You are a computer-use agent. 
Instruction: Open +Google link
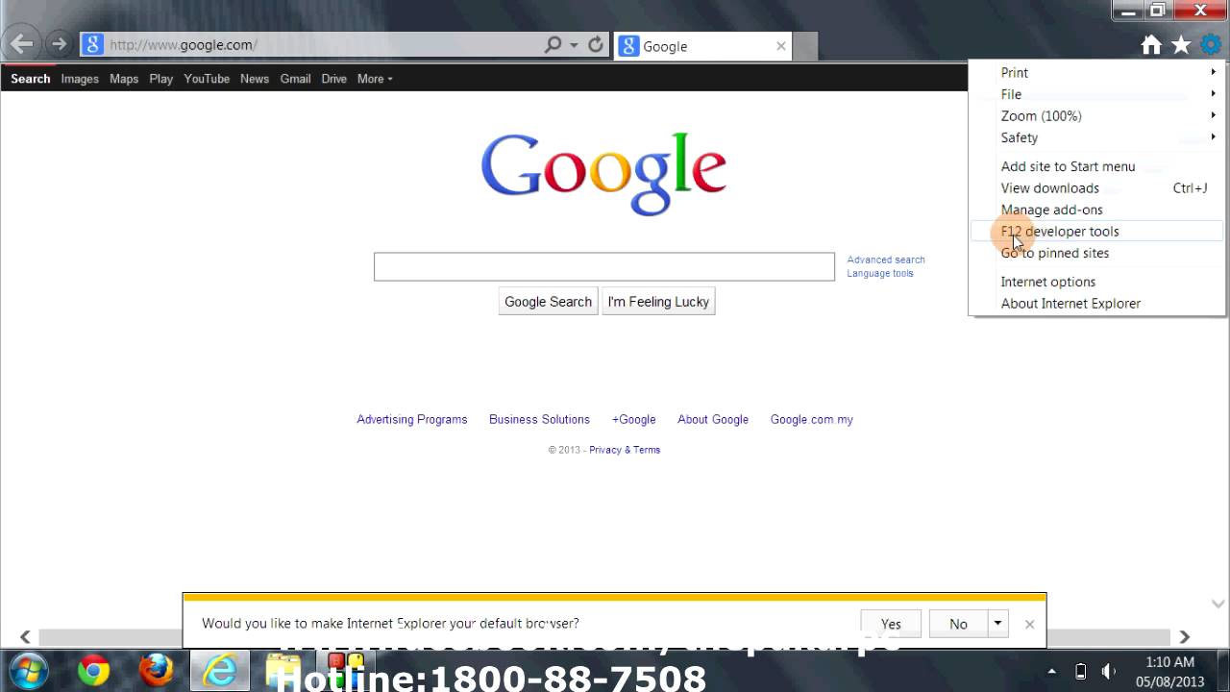[633, 419]
